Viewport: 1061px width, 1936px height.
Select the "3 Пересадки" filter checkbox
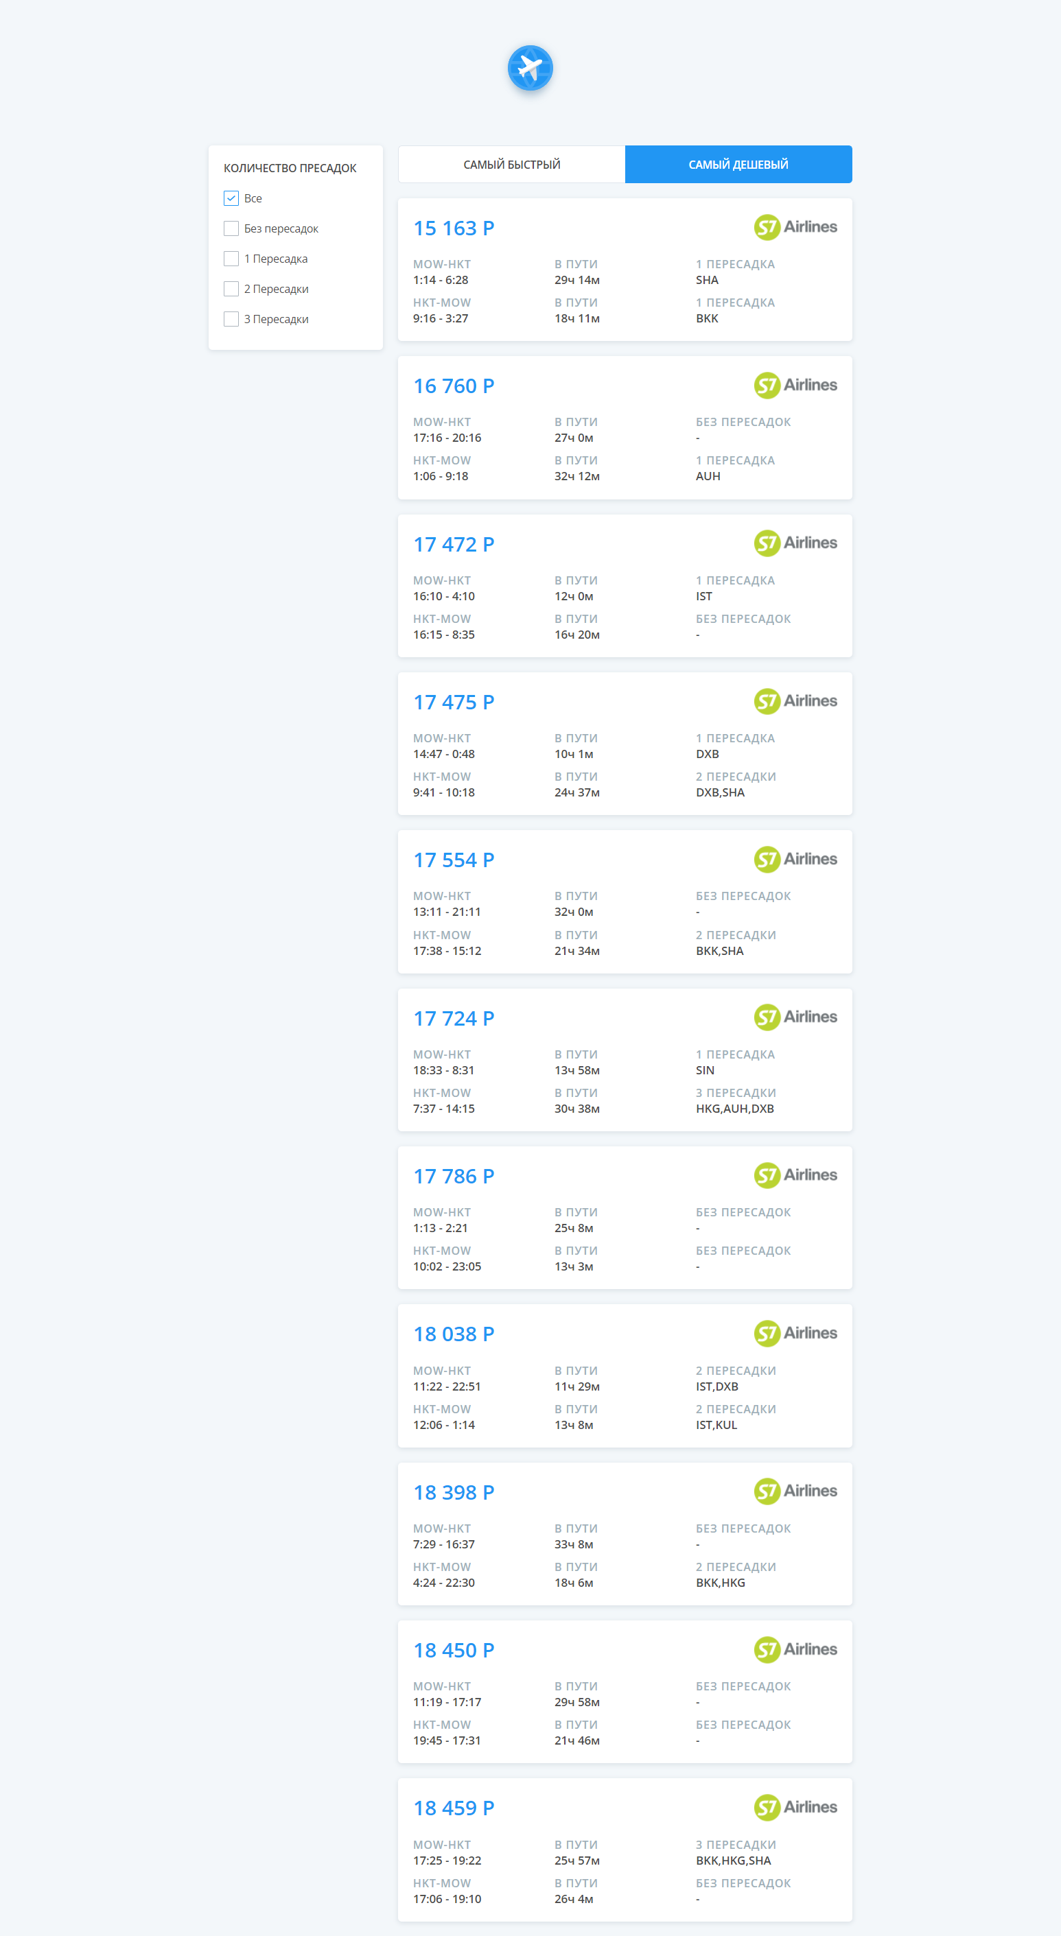[231, 318]
